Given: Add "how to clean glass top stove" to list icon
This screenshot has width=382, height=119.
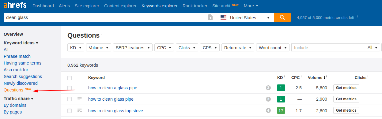Looking at the screenshot, I should pyautogui.click(x=80, y=110).
